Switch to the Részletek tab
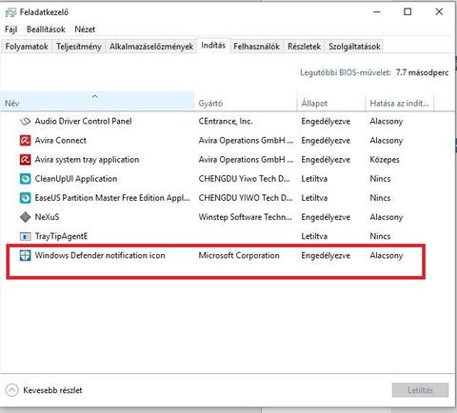 click(x=304, y=47)
